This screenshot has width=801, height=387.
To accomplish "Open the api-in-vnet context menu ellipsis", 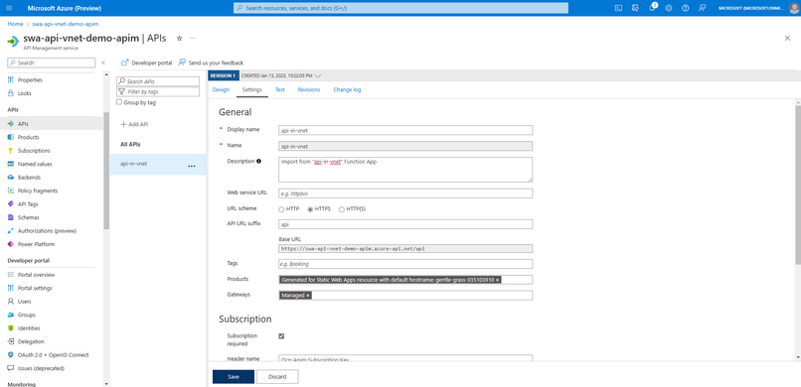I will [x=192, y=167].
